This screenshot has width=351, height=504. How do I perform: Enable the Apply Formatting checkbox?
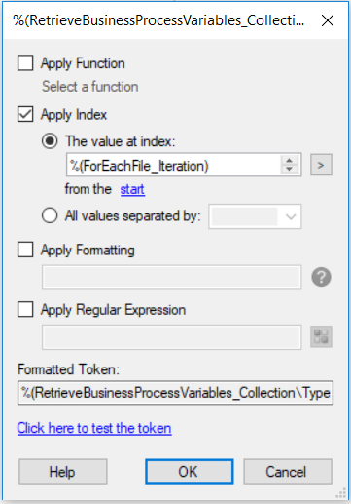coord(25,250)
